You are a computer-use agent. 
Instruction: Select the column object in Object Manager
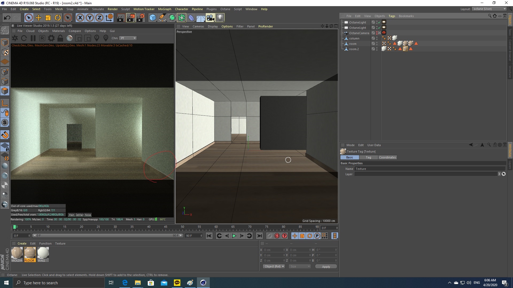point(354,38)
